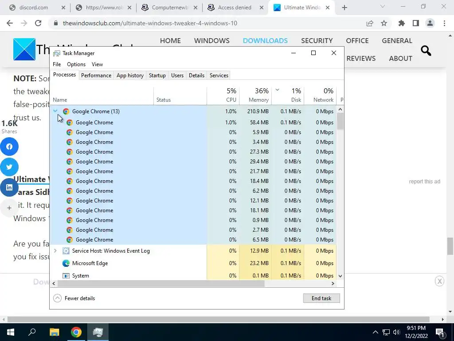Switch to the Performance tab
454x341 pixels.
96,75
